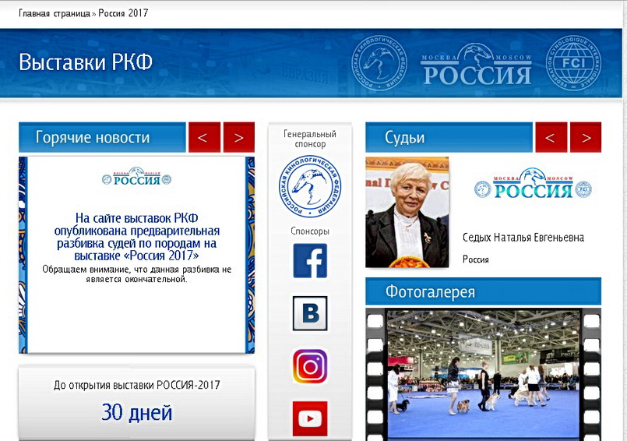Open the Instagram icon link

coord(310,366)
